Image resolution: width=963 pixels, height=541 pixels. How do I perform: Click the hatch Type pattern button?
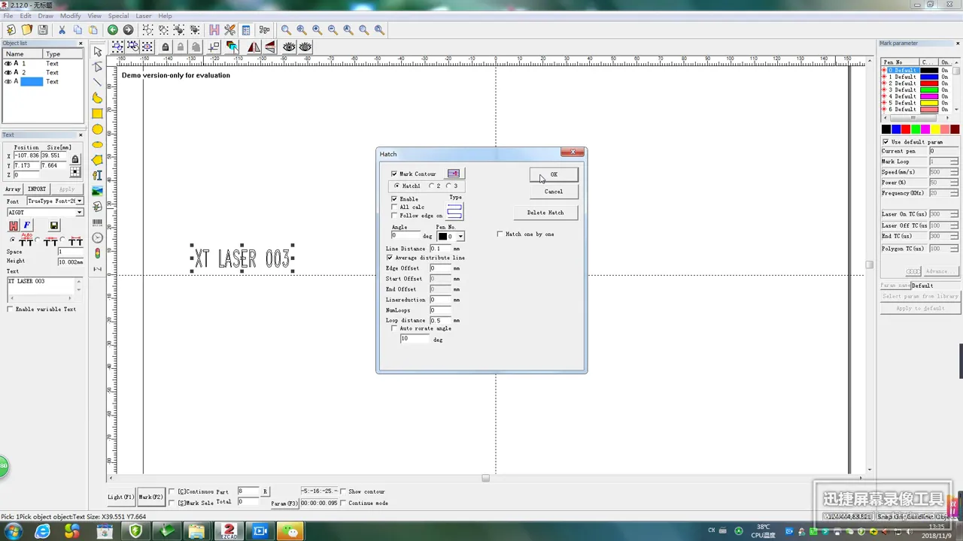(454, 211)
